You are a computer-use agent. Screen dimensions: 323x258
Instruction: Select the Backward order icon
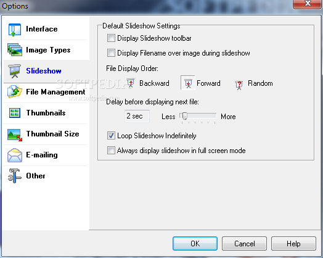tap(131, 83)
